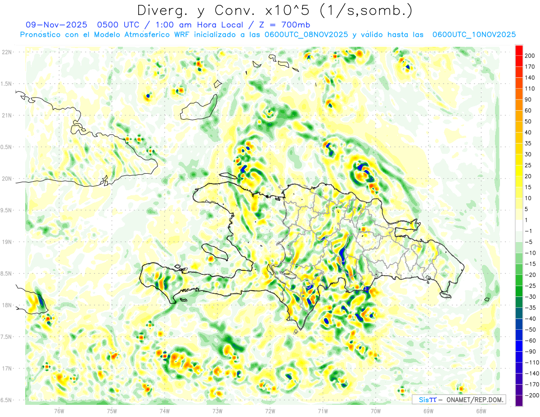Click the '20N' latitude axis label

[x=7, y=179]
